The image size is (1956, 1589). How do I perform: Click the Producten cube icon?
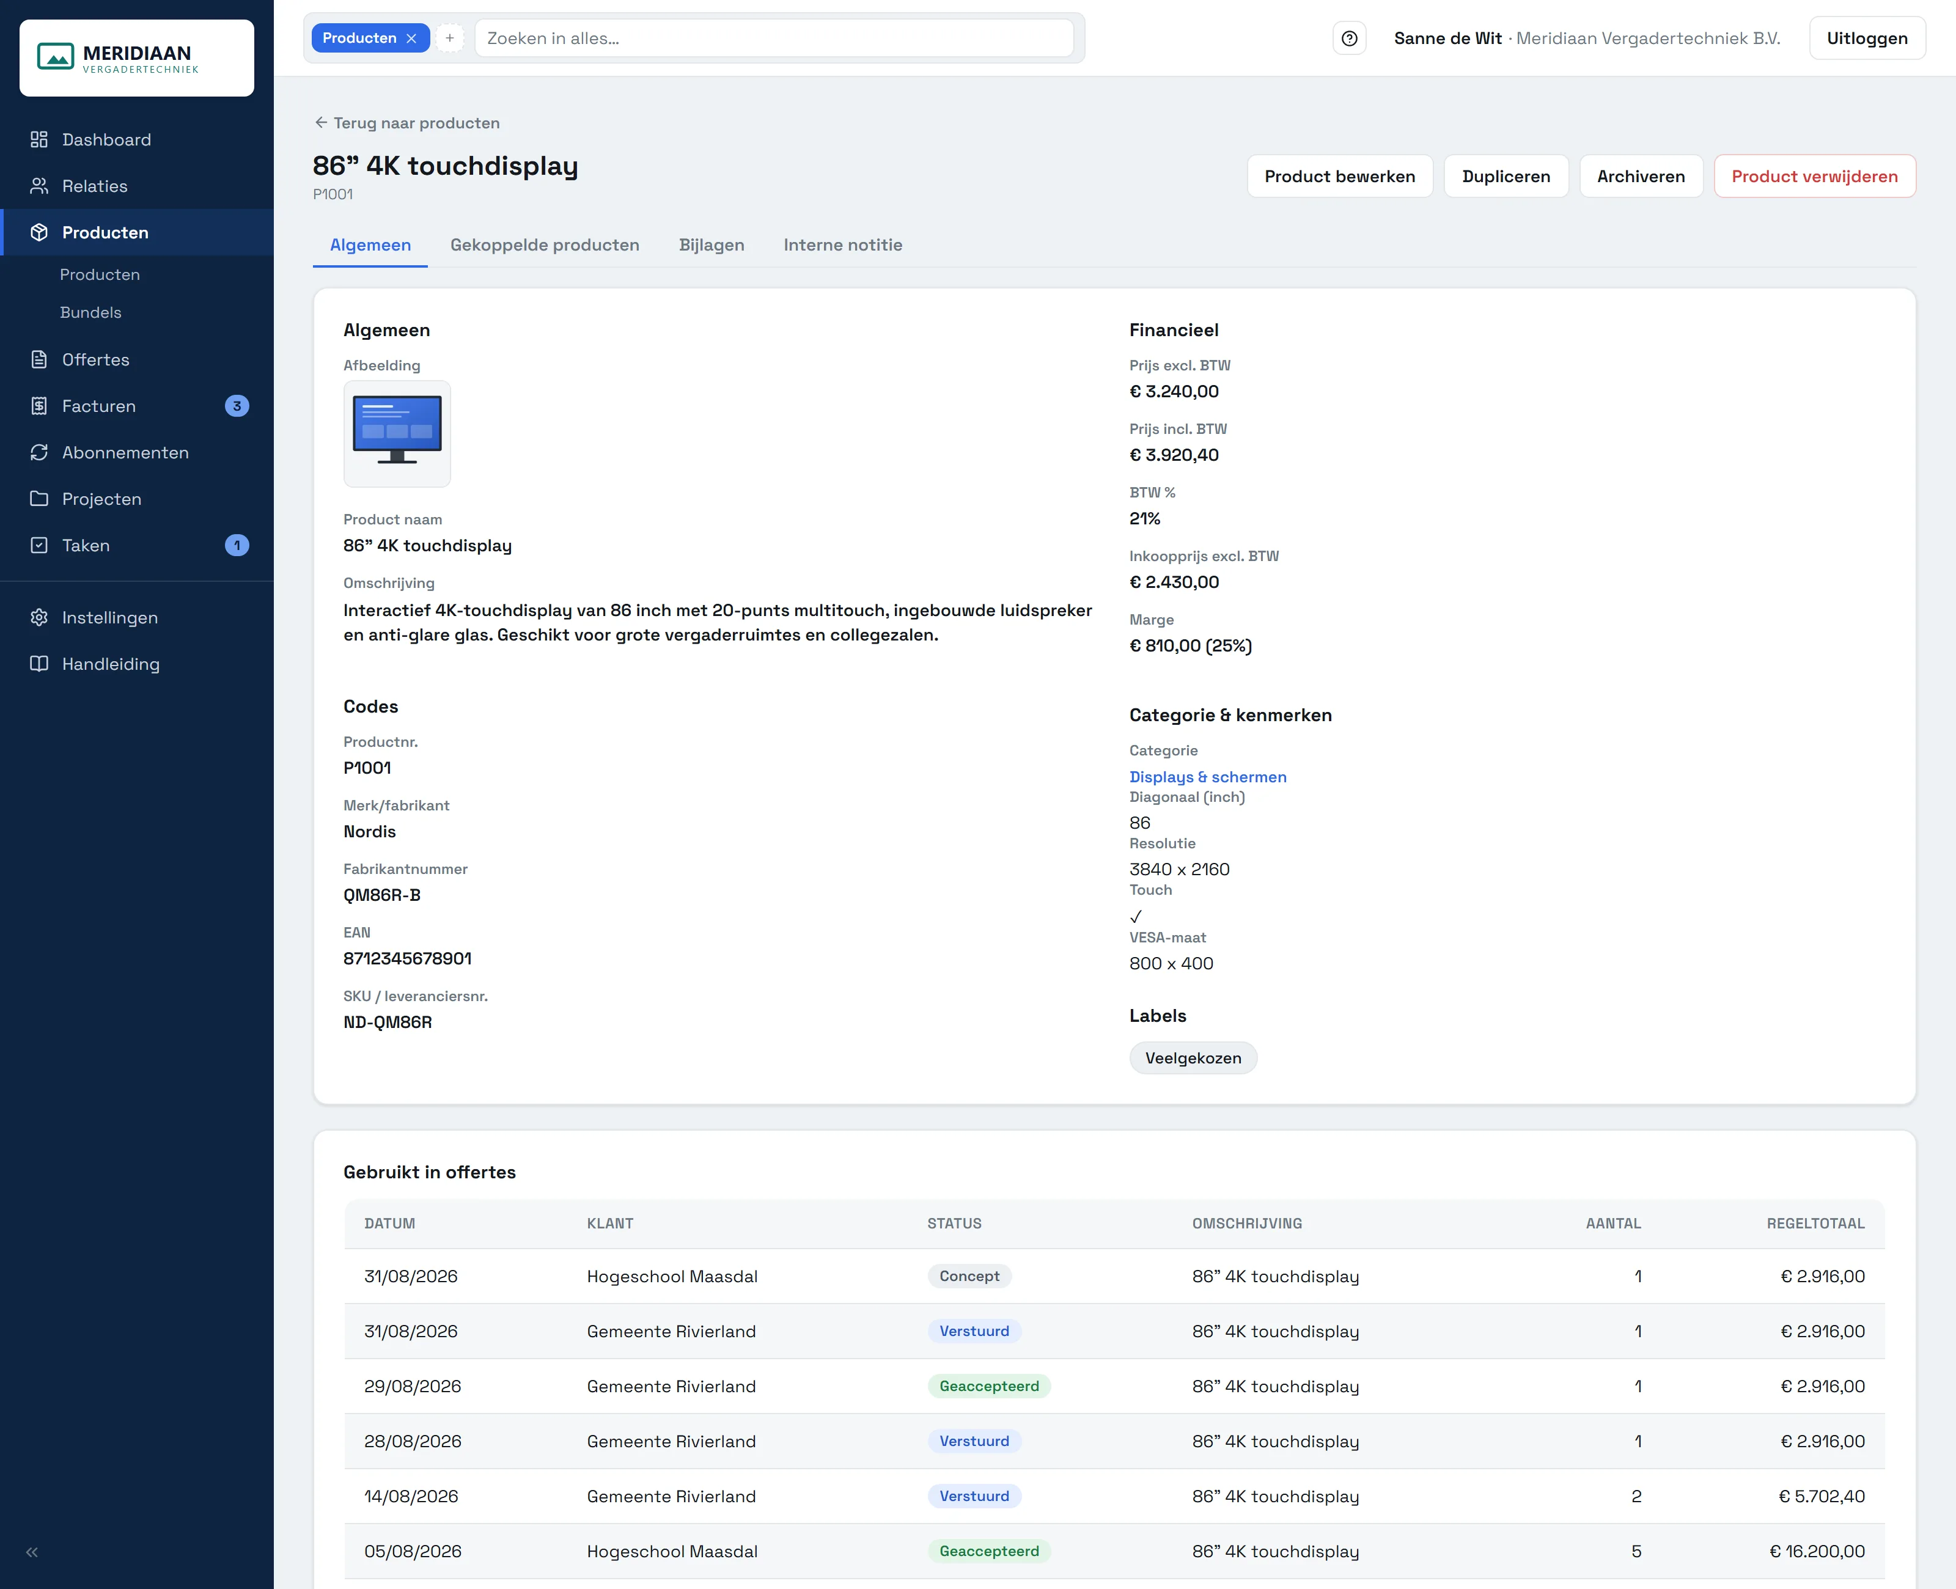[39, 232]
